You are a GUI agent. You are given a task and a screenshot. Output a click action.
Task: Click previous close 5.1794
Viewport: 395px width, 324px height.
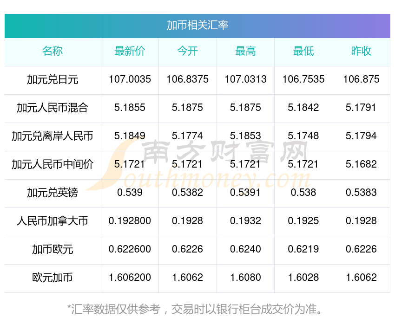click(361, 136)
